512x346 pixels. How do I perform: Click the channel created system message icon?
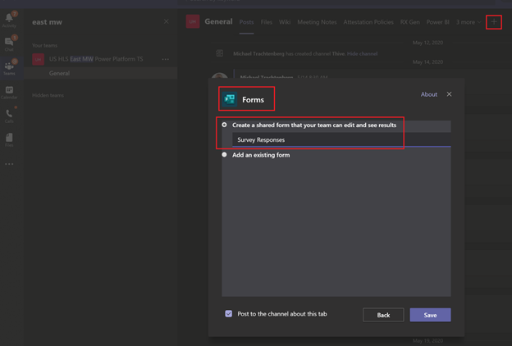click(x=220, y=53)
